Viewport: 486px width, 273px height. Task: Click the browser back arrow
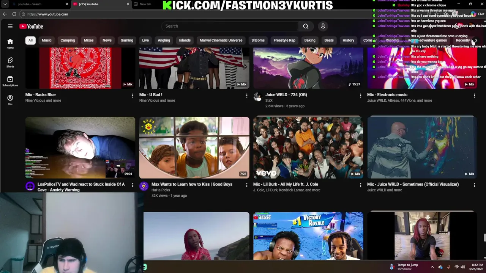point(5,14)
